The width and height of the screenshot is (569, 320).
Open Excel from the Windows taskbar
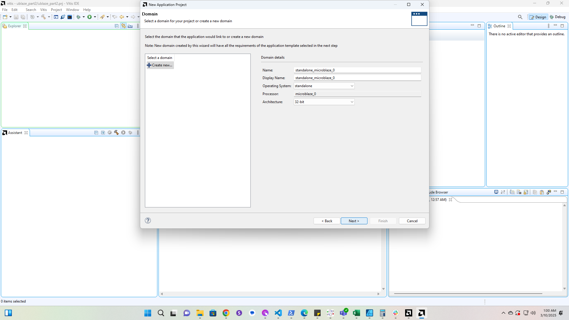(x=356, y=313)
